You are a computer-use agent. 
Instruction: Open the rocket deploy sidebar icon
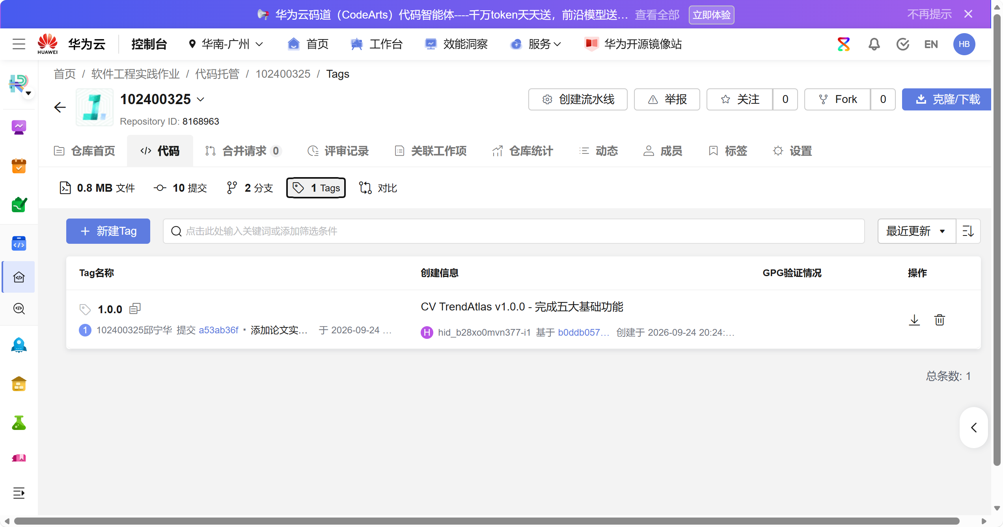click(x=19, y=345)
